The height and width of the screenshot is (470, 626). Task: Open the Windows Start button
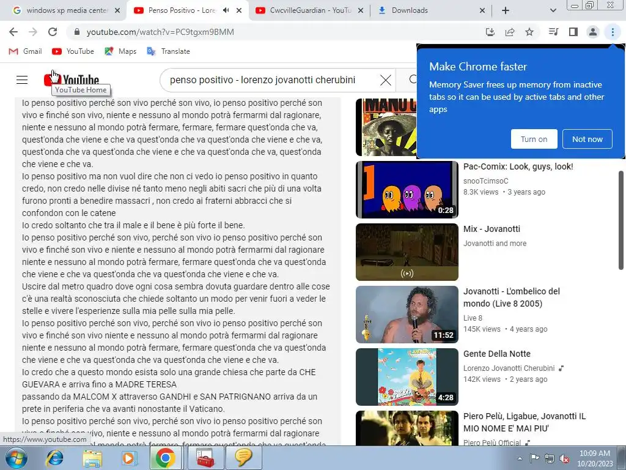[17, 458]
